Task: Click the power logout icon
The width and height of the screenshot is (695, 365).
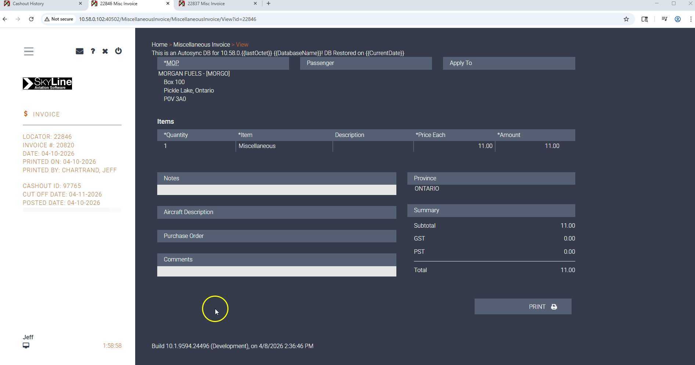Action: [x=118, y=51]
